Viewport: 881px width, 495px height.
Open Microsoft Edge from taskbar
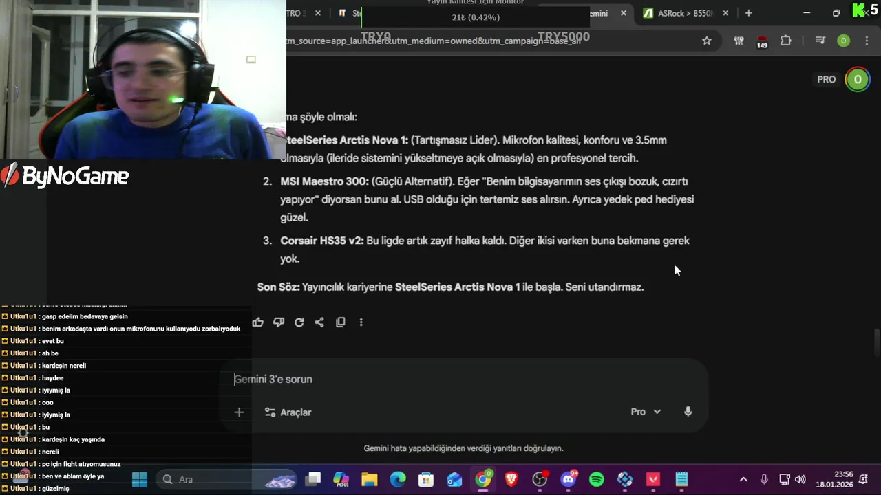point(398,479)
